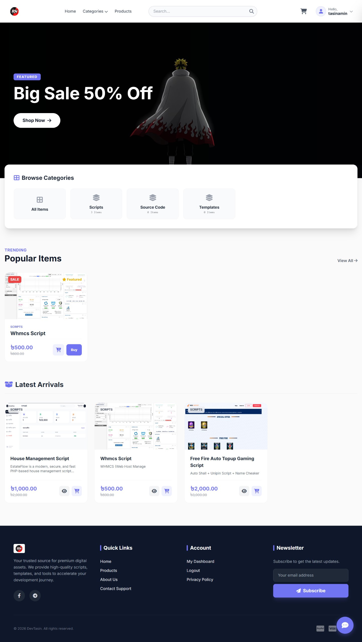Add Free Fire Topup Script to cart
The image size is (362, 642).
point(256,491)
